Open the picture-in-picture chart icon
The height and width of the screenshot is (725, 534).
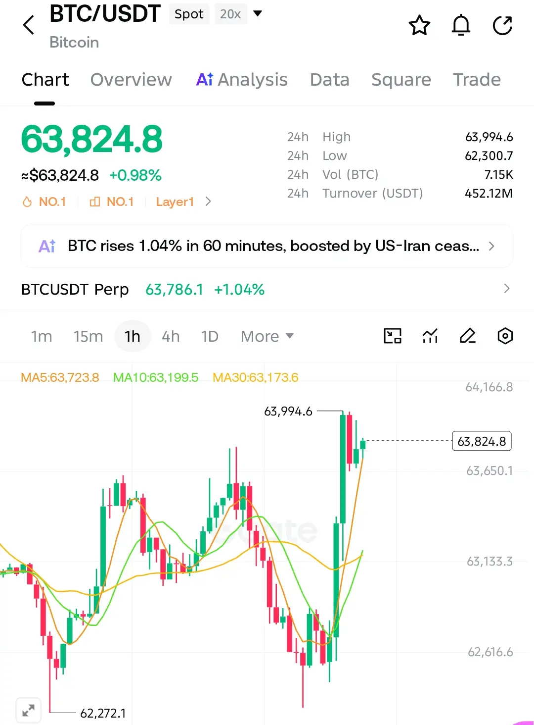coord(393,336)
